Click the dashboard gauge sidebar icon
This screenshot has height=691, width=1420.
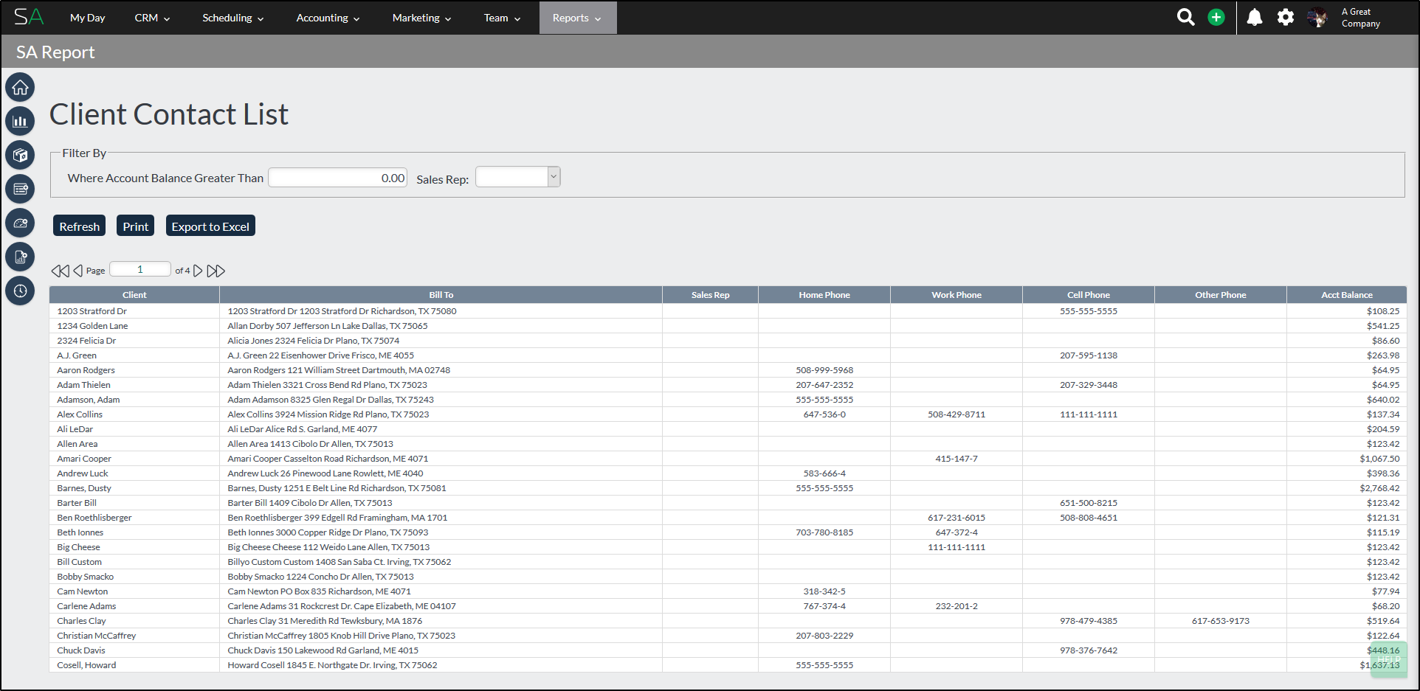click(20, 223)
